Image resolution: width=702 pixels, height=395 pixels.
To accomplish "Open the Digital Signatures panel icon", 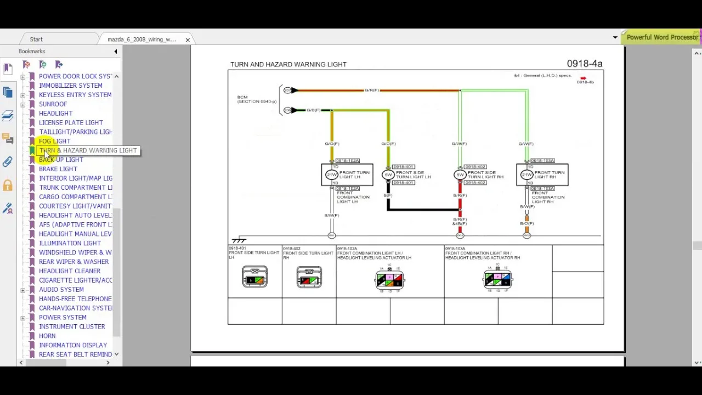I will point(8,208).
